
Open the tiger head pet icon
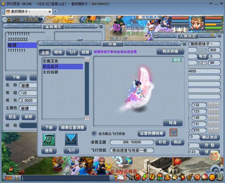pyautogui.click(x=167, y=177)
